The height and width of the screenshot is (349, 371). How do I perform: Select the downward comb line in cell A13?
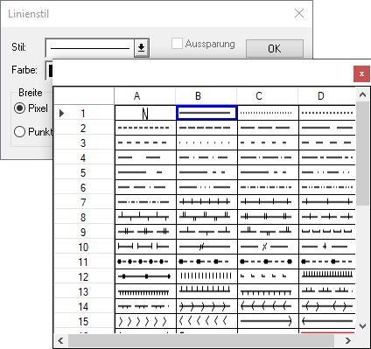click(145, 291)
